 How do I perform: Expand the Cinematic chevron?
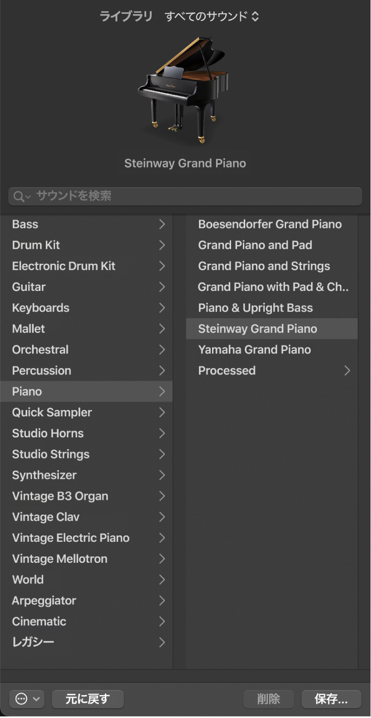(162, 622)
